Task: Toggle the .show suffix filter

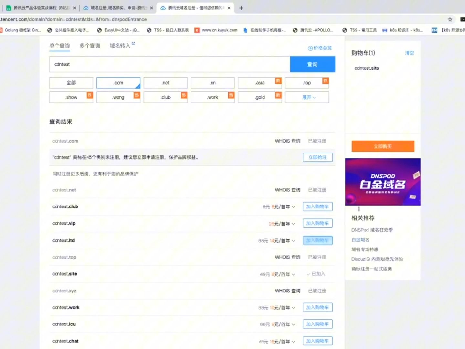Action: [x=71, y=97]
